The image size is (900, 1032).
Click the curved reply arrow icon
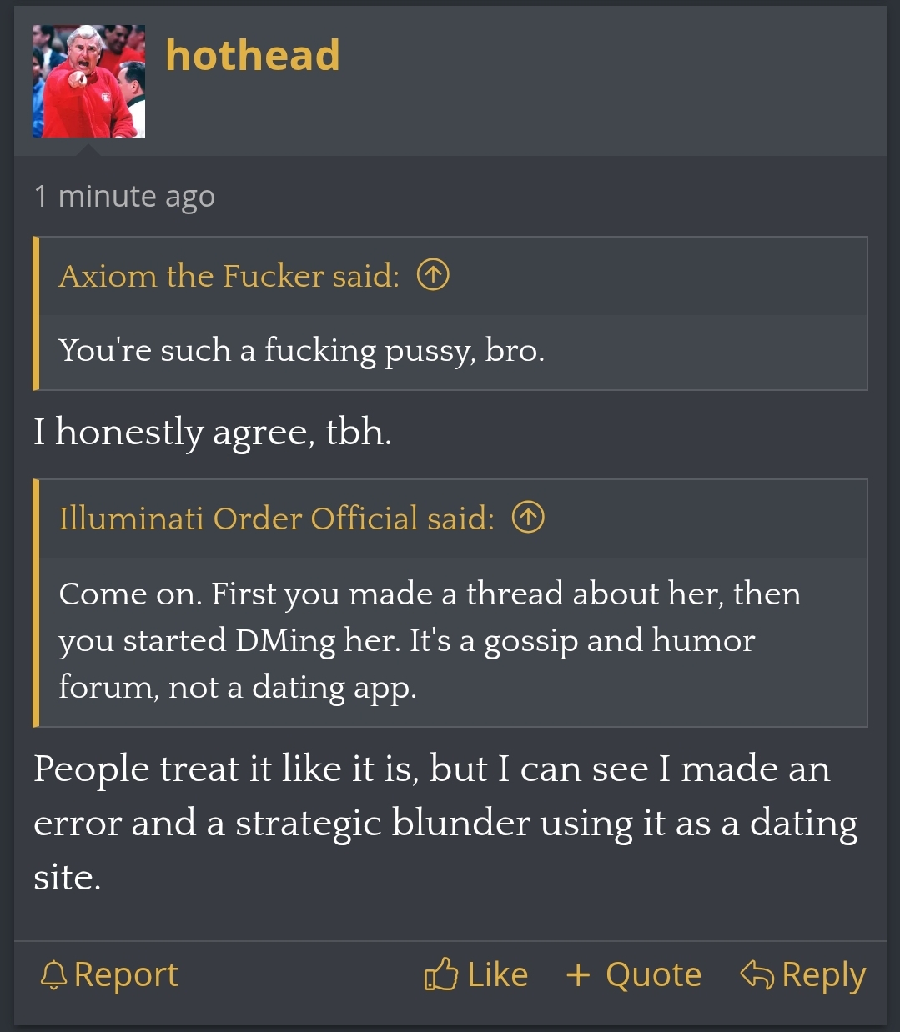click(757, 974)
